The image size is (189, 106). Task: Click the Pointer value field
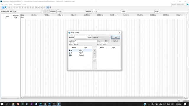click(x=71, y=11)
